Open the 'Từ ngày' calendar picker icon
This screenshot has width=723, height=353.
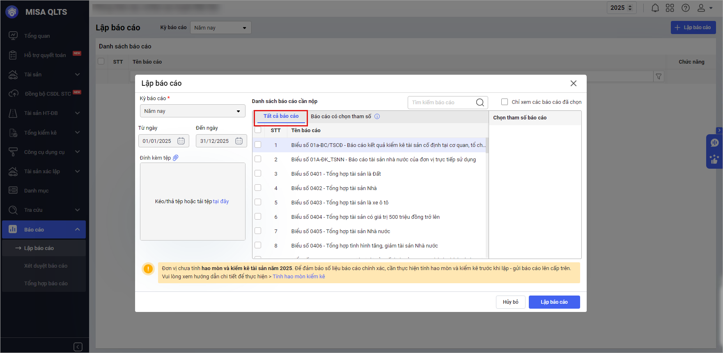coord(181,141)
